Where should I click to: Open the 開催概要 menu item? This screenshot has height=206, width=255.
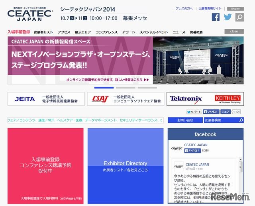tap(196, 32)
